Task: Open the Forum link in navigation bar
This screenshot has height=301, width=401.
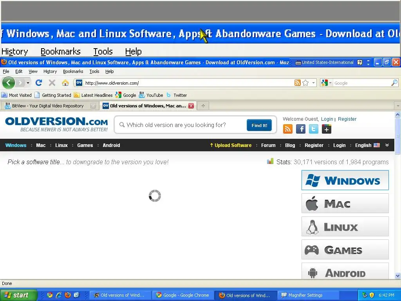Action: [x=268, y=145]
